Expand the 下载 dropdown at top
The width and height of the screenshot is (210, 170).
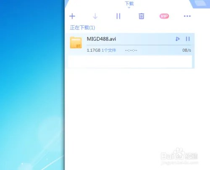point(129,4)
